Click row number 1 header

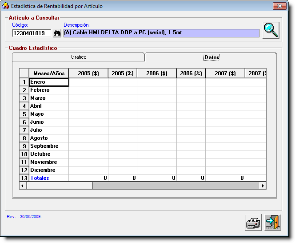[x=24, y=82]
